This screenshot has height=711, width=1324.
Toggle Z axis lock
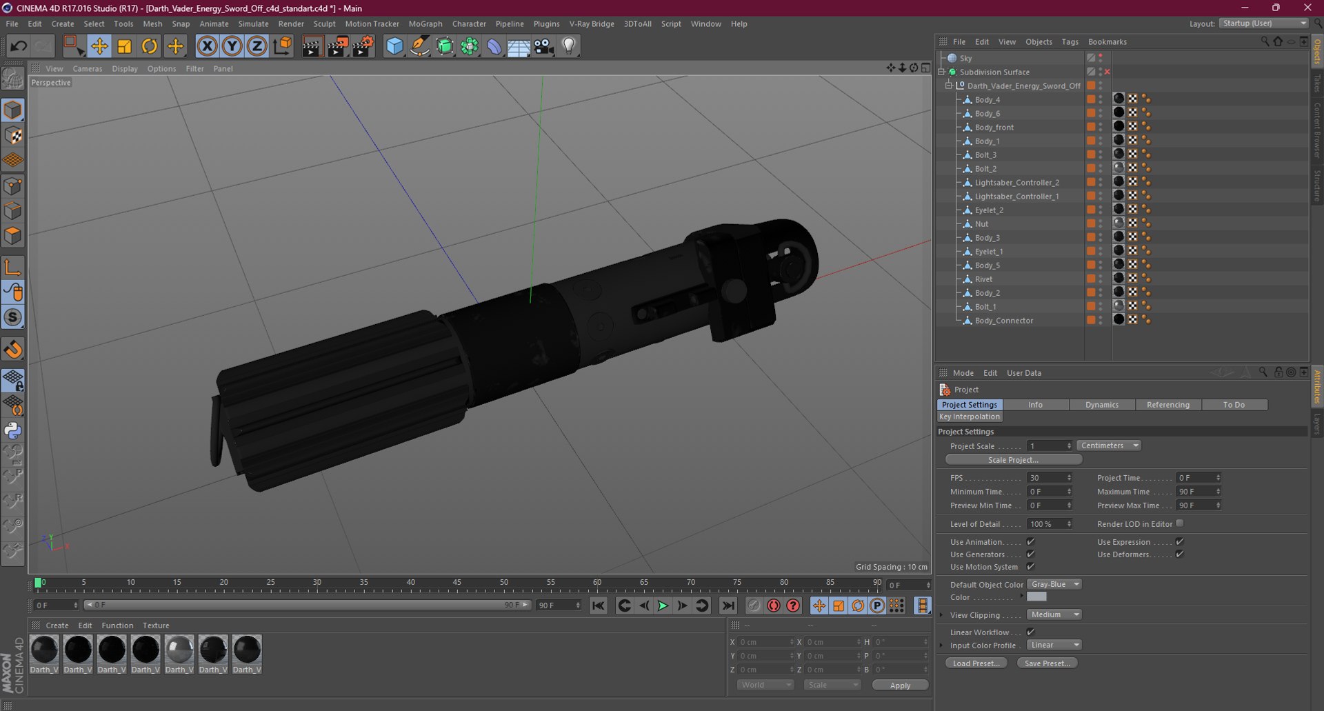point(257,46)
